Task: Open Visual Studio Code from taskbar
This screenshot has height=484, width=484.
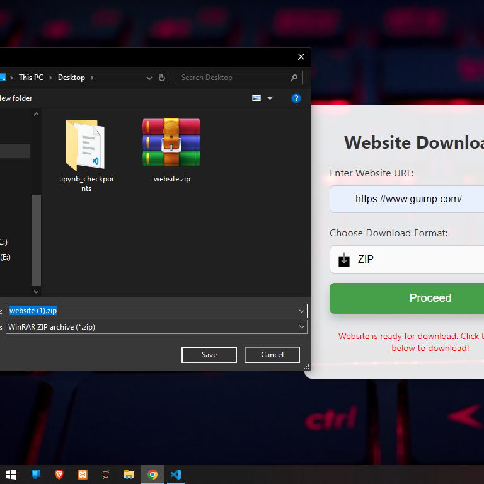Action: click(176, 475)
